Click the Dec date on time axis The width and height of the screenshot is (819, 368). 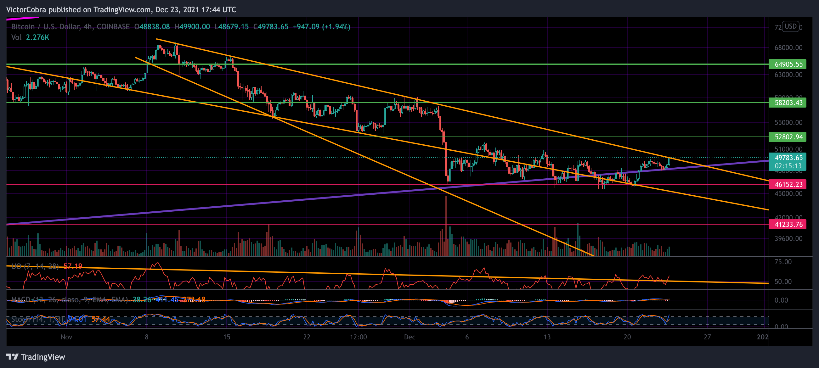tap(409, 337)
